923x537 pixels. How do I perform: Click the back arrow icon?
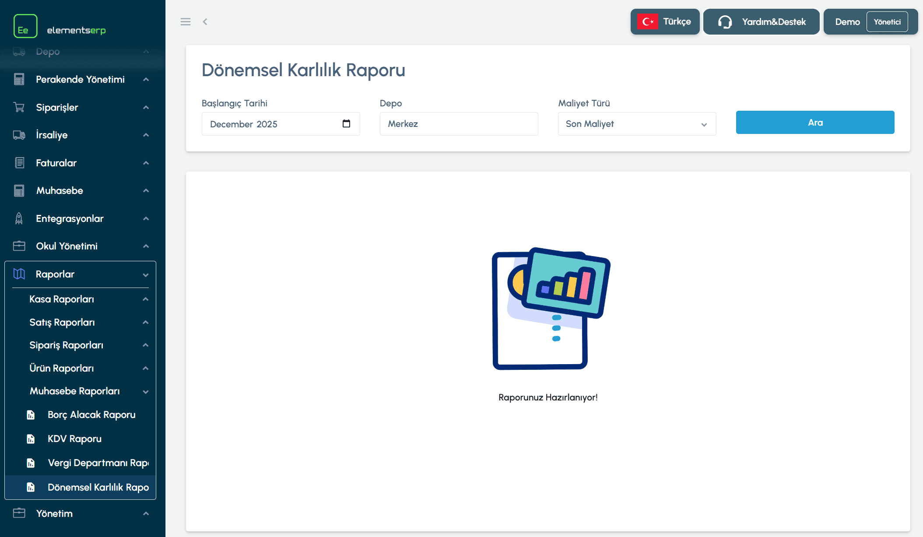(x=205, y=21)
